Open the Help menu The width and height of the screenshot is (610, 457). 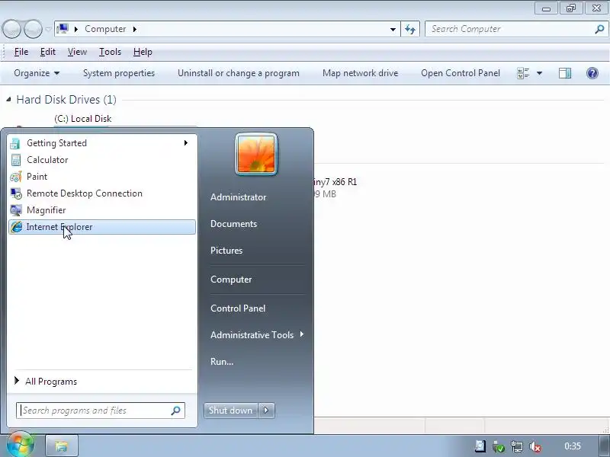pos(143,52)
